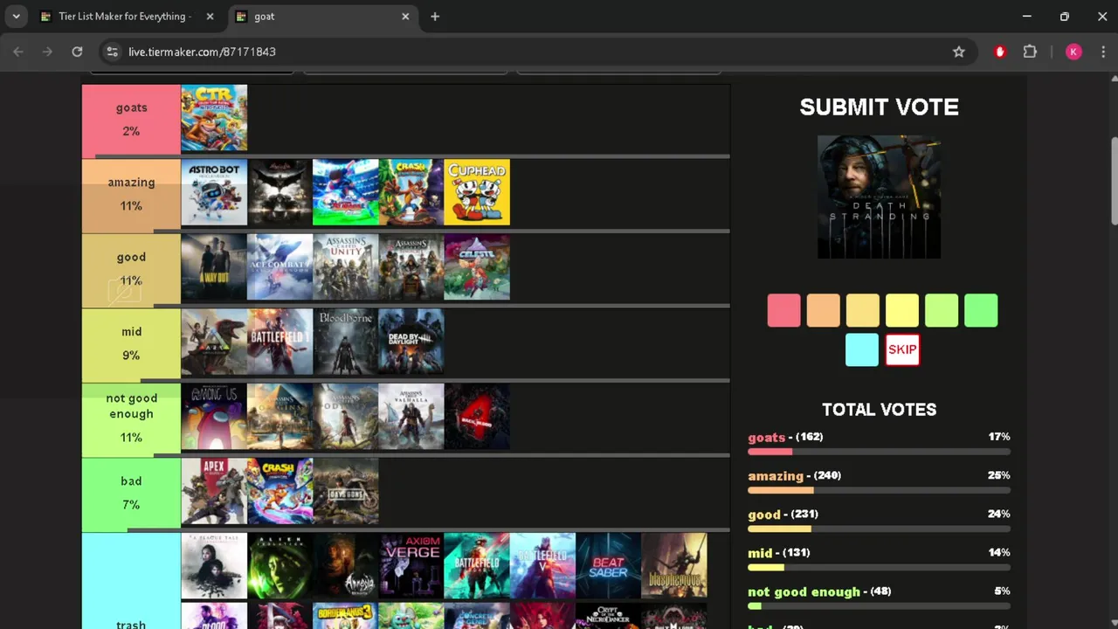Screen dimensions: 1118x629
Task: Vote with the bright yellow mid swatch
Action: click(902, 310)
